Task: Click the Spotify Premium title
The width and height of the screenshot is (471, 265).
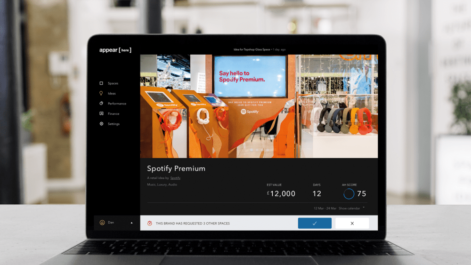Action: [x=176, y=169]
